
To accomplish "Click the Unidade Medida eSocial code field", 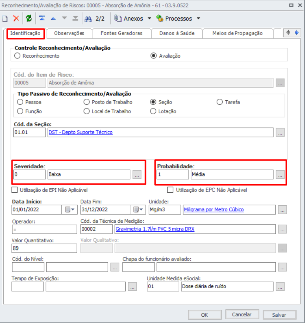I will [x=163, y=286].
